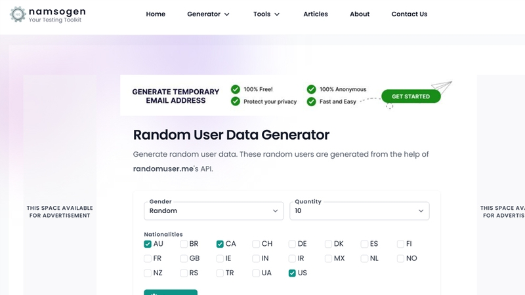Expand the Generator menu in navbar
The height and width of the screenshot is (295, 525).
[208, 14]
